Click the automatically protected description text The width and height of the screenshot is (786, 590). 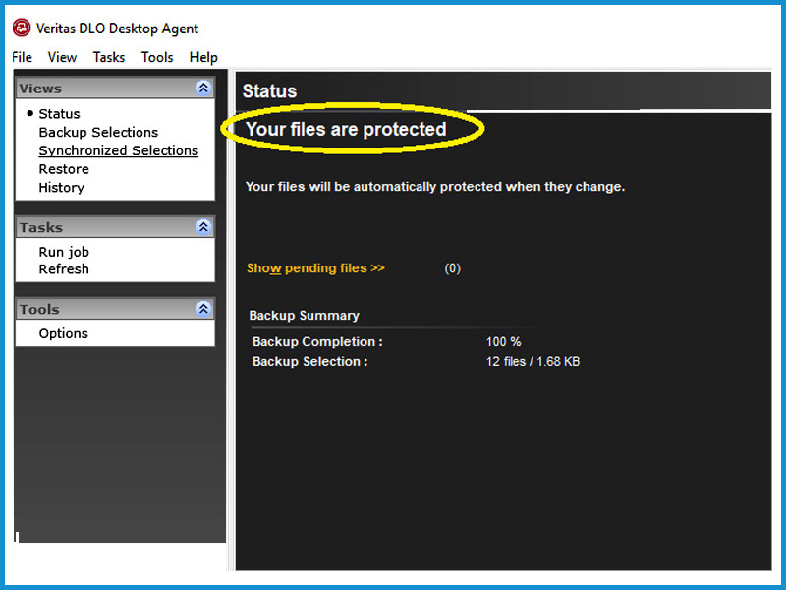click(435, 187)
